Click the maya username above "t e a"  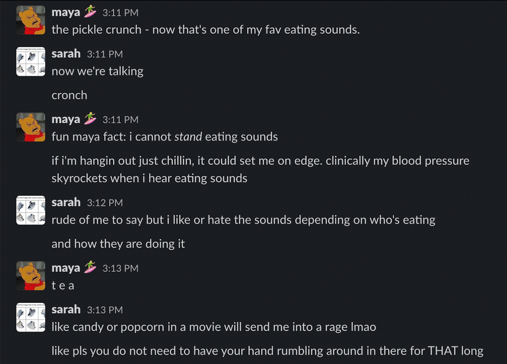pyautogui.click(x=65, y=268)
